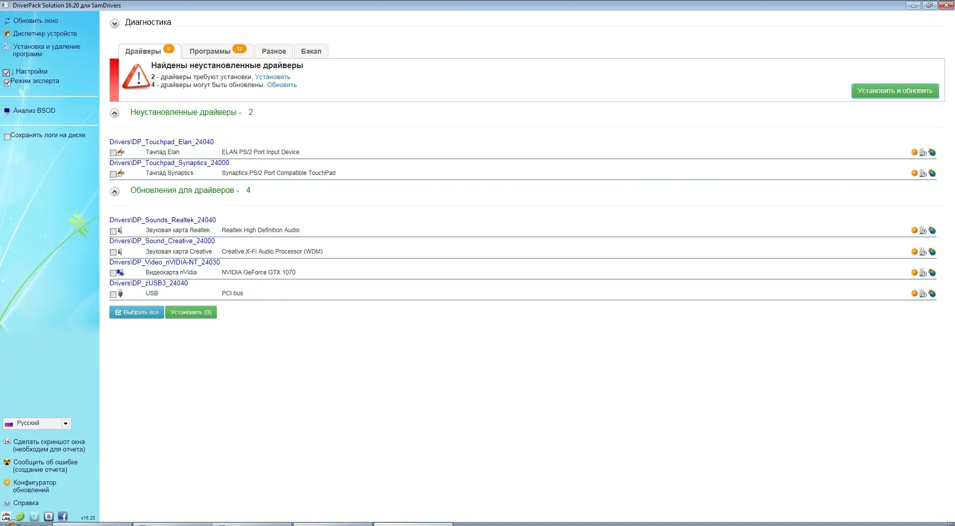Click the globe icon in the USB PCI bus row
This screenshot has width=955, height=526.
coord(932,293)
